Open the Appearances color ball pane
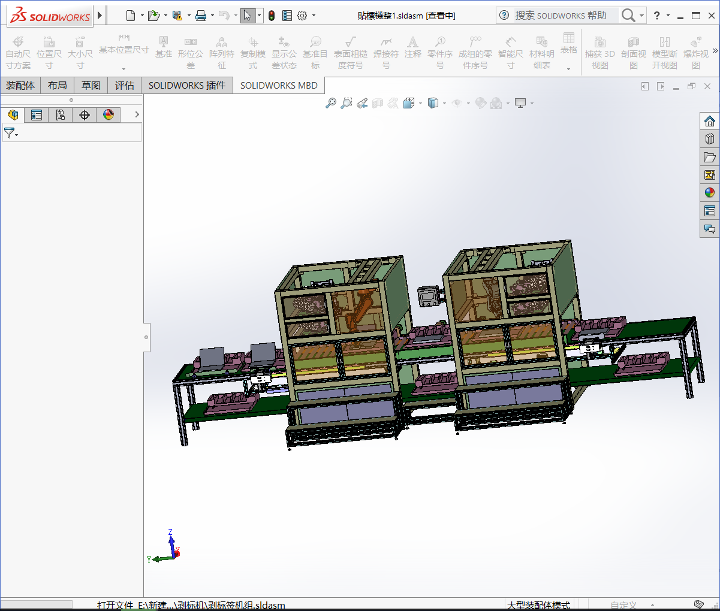Image resolution: width=720 pixels, height=611 pixels. 710,193
